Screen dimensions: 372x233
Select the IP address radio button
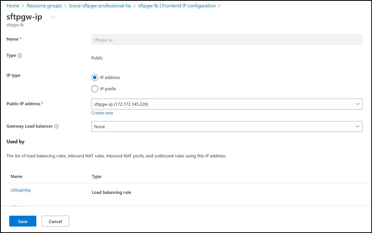pos(95,78)
